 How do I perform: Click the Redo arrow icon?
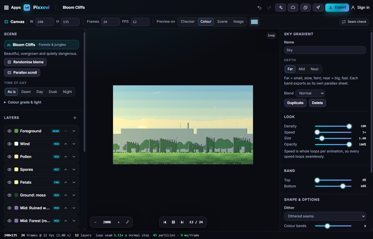pos(269,8)
